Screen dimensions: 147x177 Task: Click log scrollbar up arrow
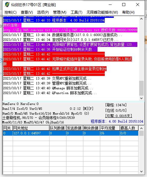[x=141, y=19]
